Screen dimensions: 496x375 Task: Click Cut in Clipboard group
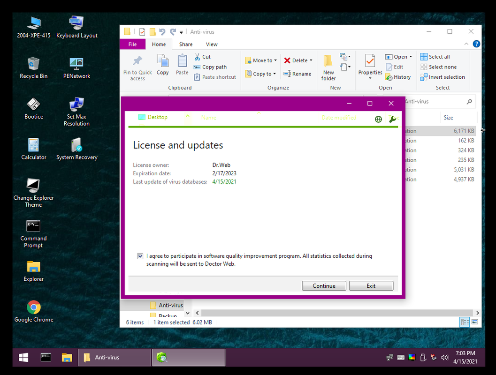point(202,57)
